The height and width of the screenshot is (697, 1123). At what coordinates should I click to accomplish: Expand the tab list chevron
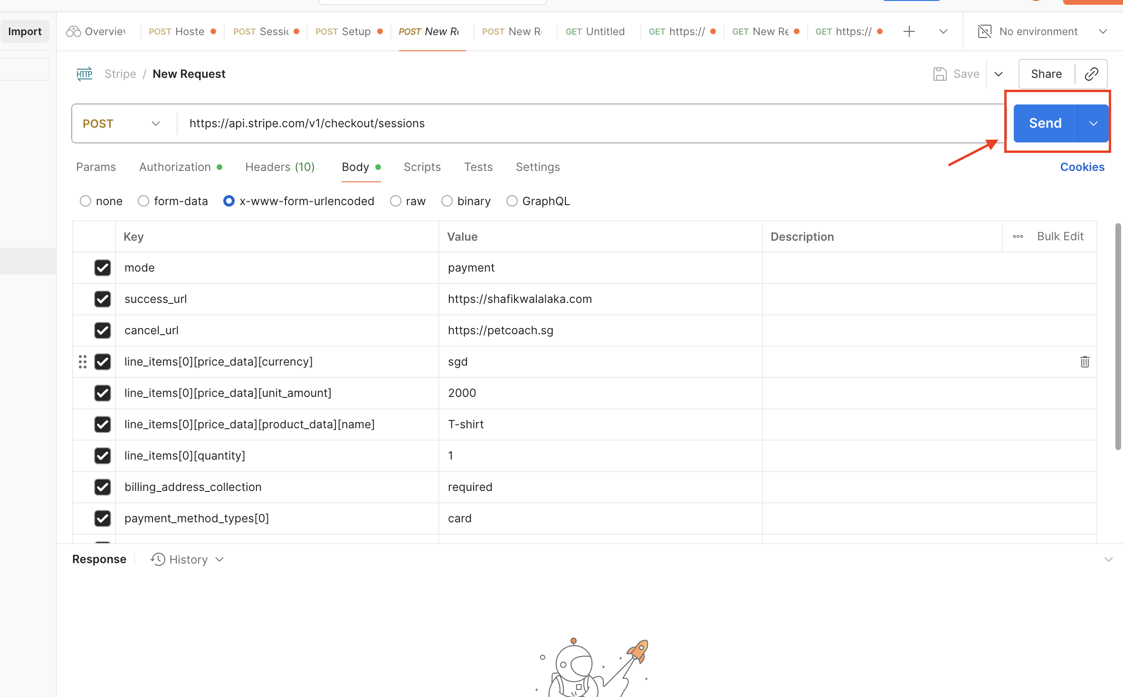click(943, 31)
